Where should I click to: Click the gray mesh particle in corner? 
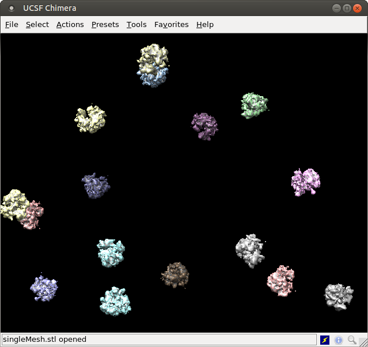coord(339,297)
